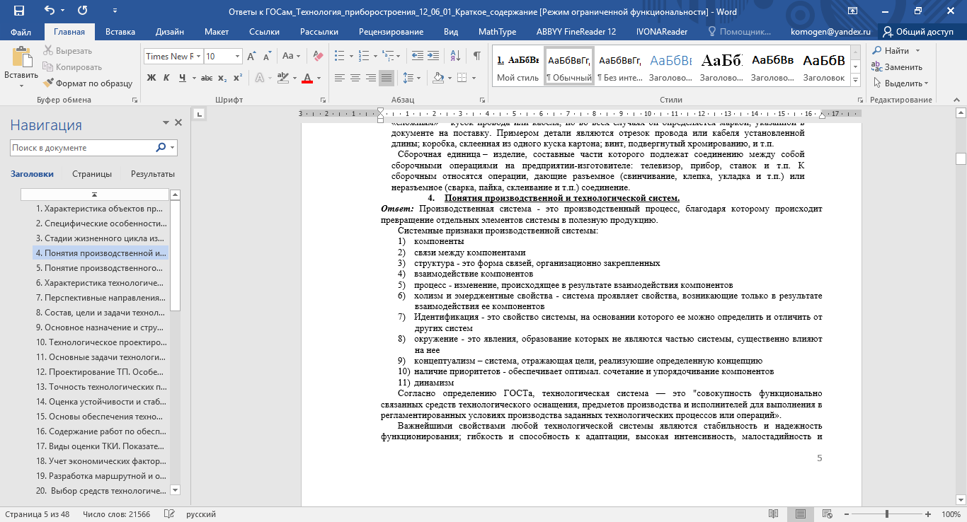Click Формат по образцу format painter

88,83
